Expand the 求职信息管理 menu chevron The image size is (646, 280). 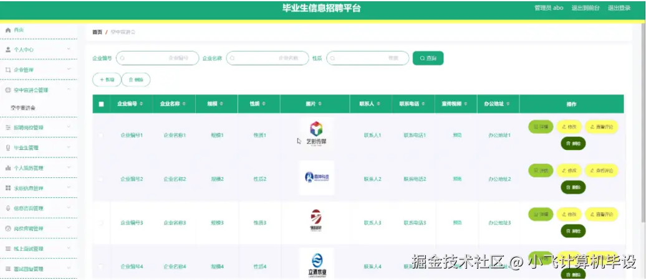point(69,187)
